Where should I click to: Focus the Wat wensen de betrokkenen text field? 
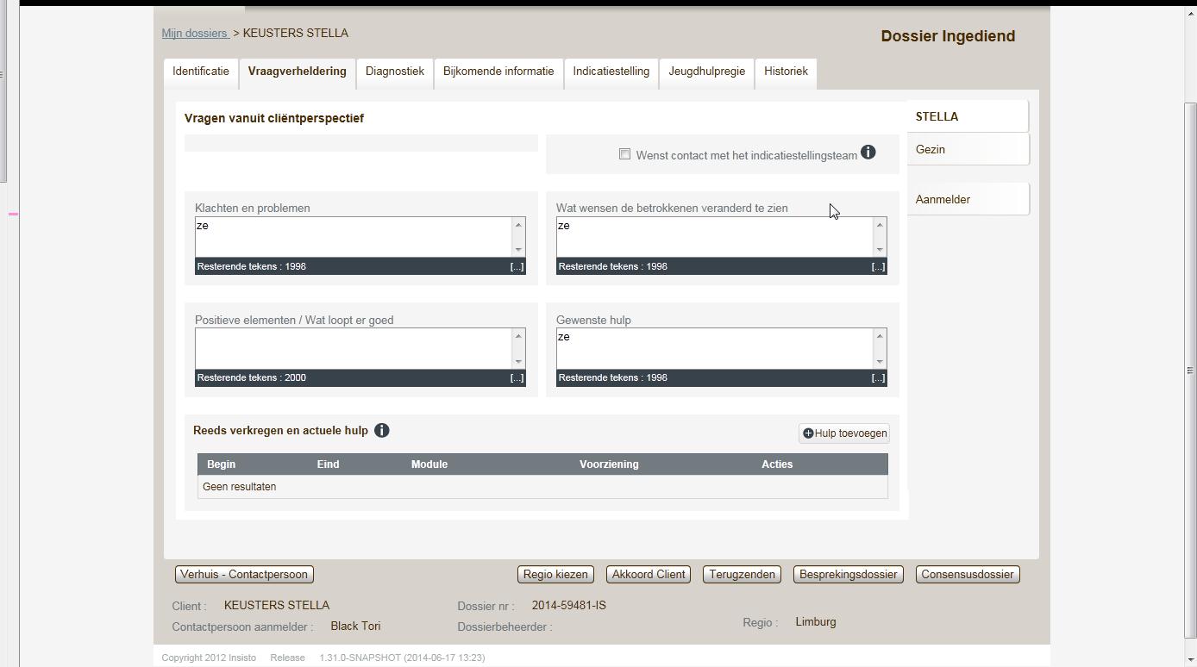coord(715,237)
